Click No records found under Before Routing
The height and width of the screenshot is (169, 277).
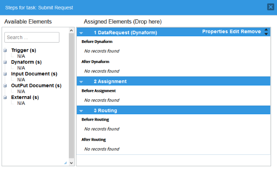[102, 129]
